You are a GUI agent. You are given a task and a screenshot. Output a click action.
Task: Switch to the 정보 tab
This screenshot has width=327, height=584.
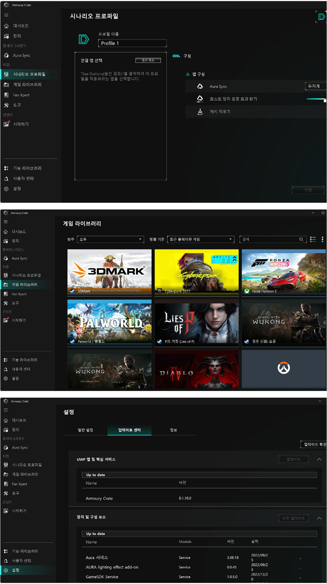[173, 430]
